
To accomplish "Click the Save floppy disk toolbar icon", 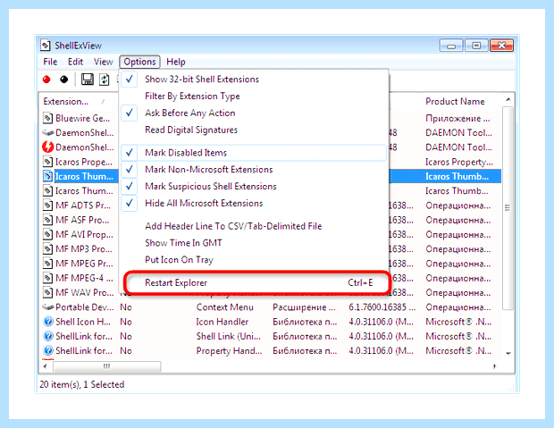I will click(88, 80).
